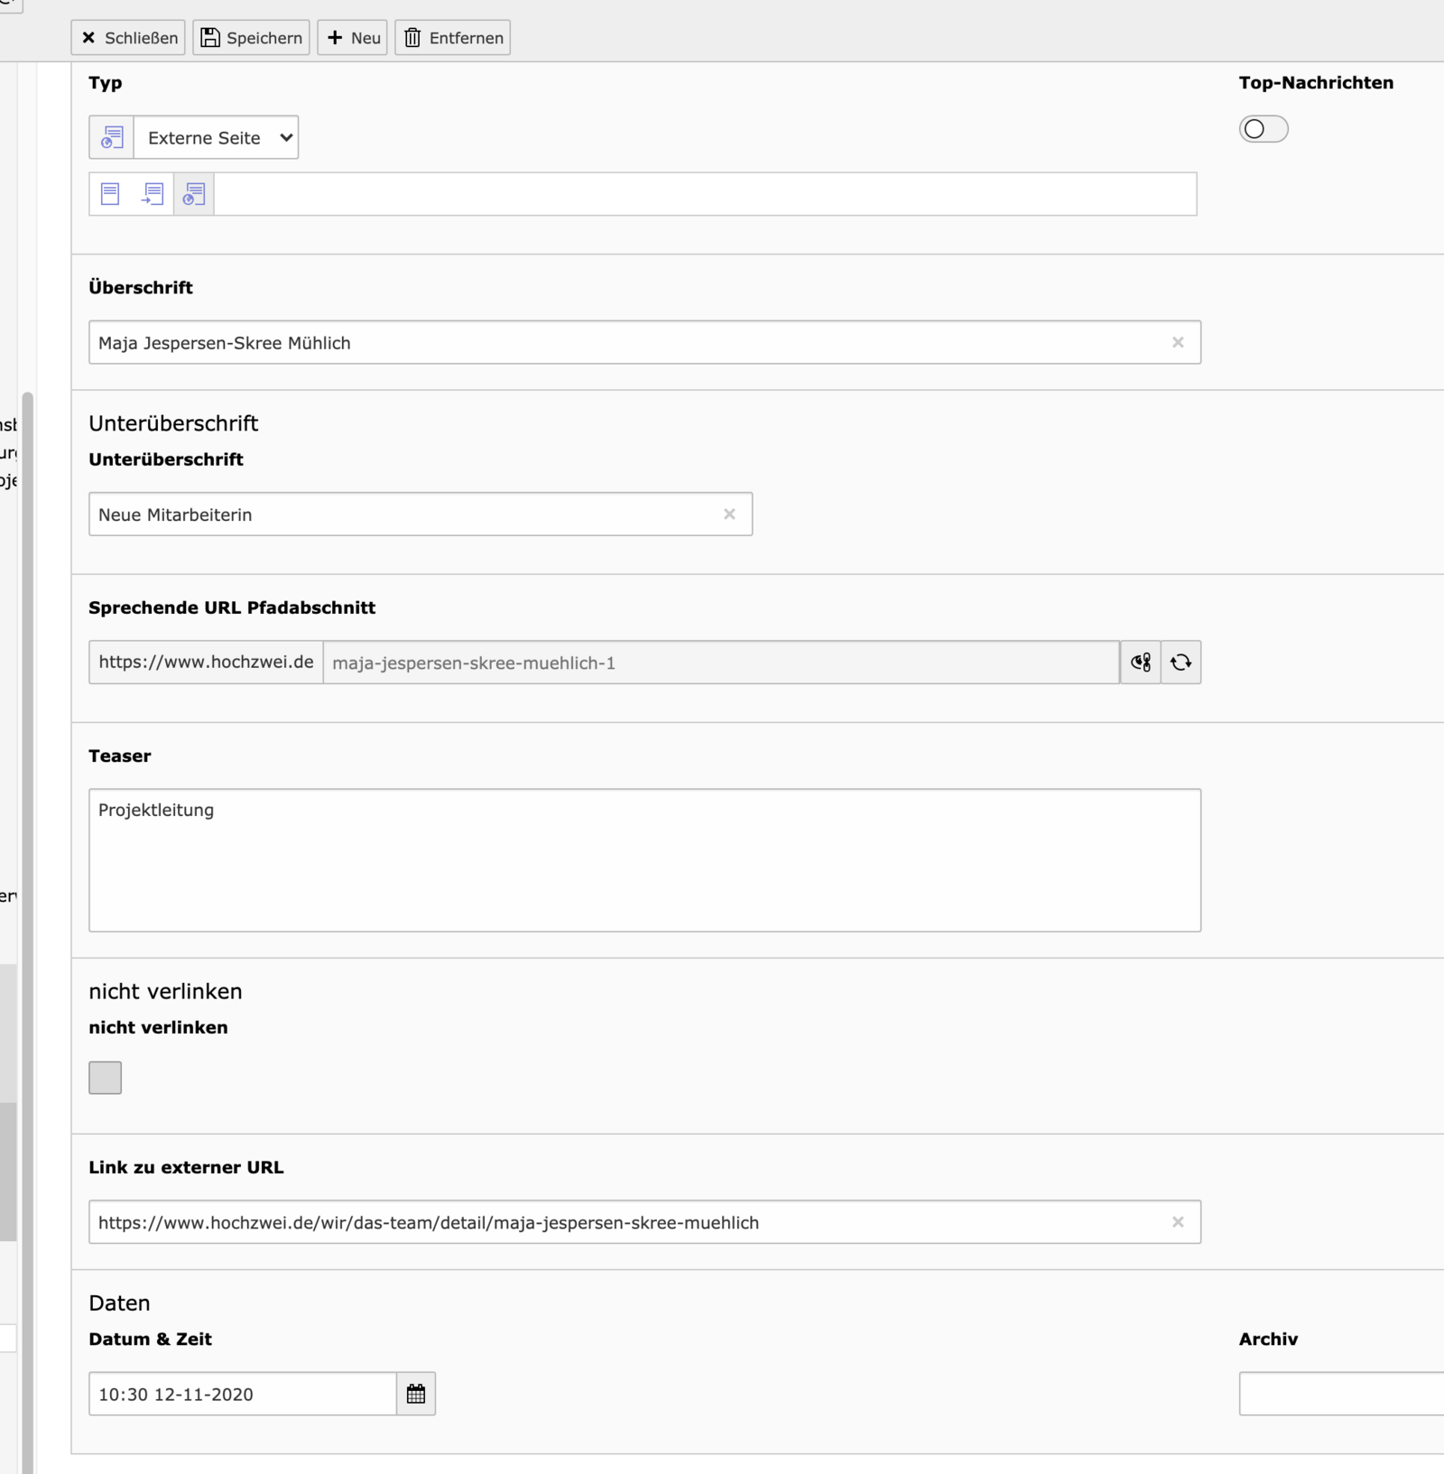Check the 'nicht verlinken' checkbox
The height and width of the screenshot is (1474, 1444).
coord(106,1078)
